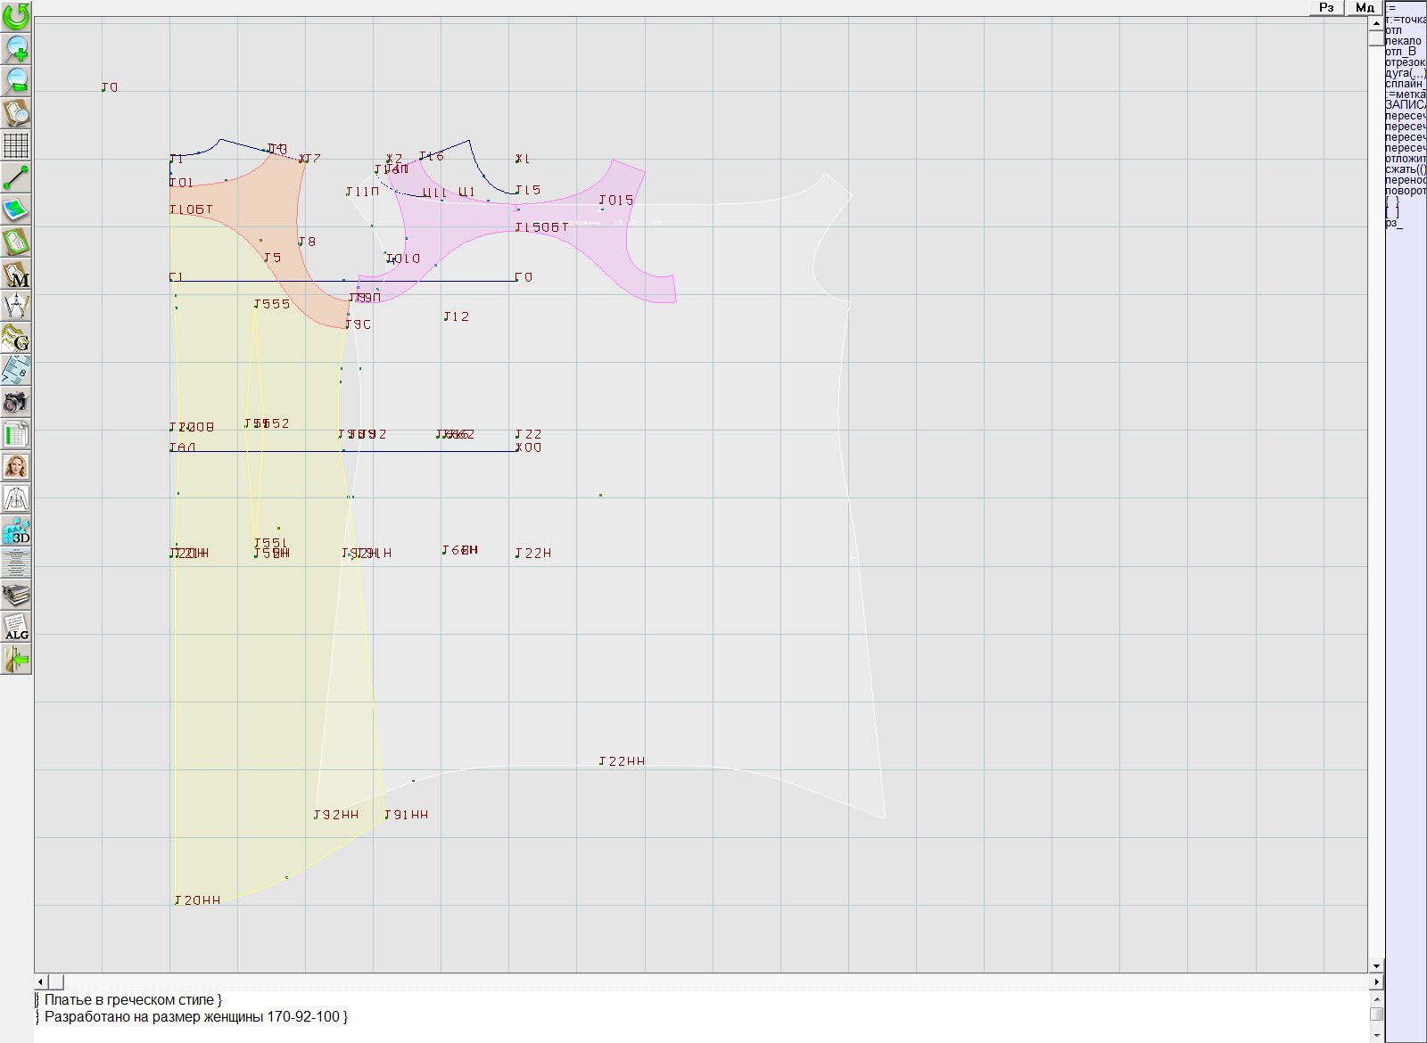Click the horizontal scrollbar left arrow
1427x1043 pixels.
(x=41, y=981)
